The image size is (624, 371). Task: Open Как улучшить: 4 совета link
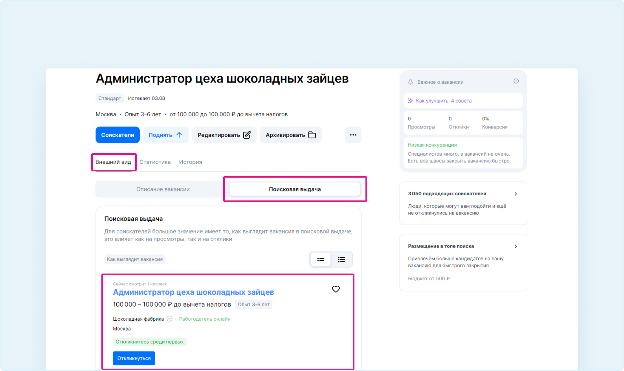(x=444, y=101)
